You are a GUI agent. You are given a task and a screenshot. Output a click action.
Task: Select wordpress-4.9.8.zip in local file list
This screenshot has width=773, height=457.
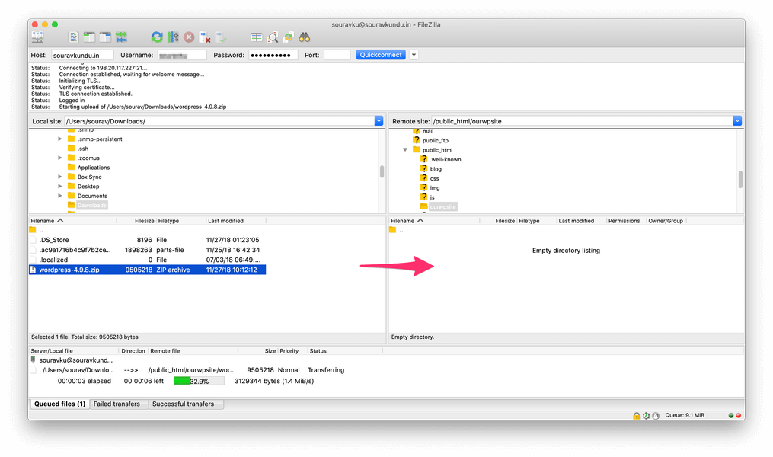pos(148,270)
